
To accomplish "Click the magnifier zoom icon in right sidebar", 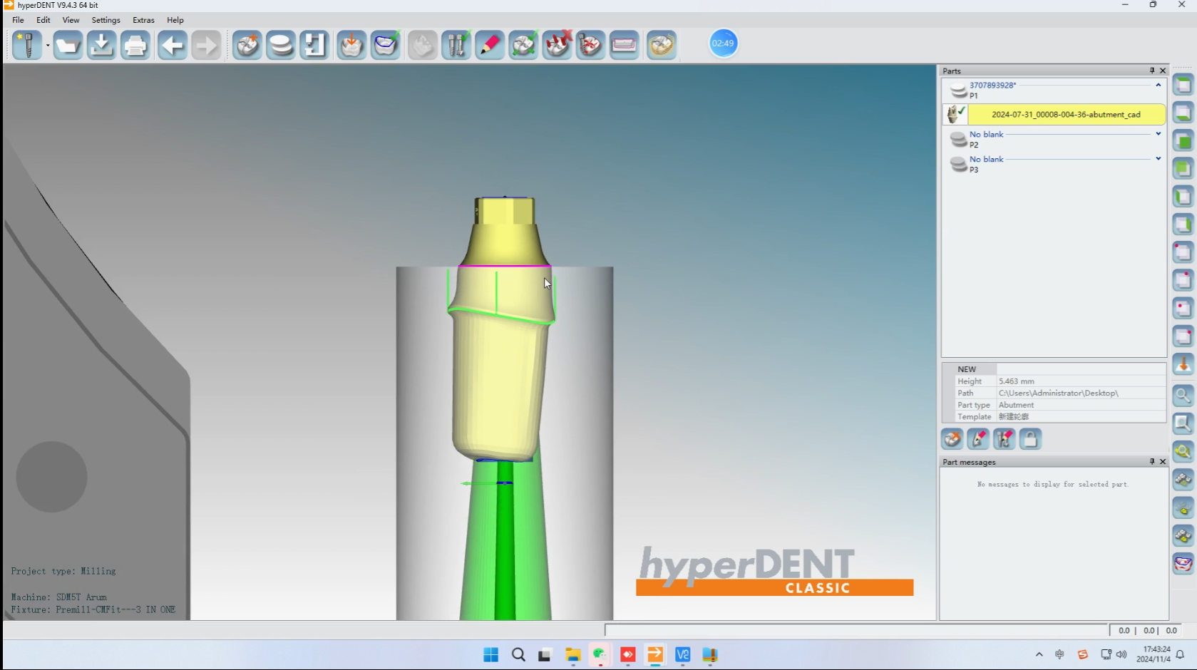I will coord(1183,395).
